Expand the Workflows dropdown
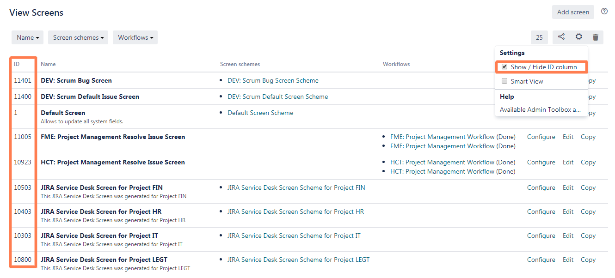 [135, 37]
